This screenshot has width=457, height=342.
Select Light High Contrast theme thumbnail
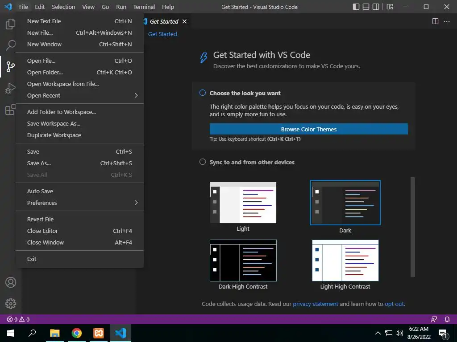click(x=345, y=261)
